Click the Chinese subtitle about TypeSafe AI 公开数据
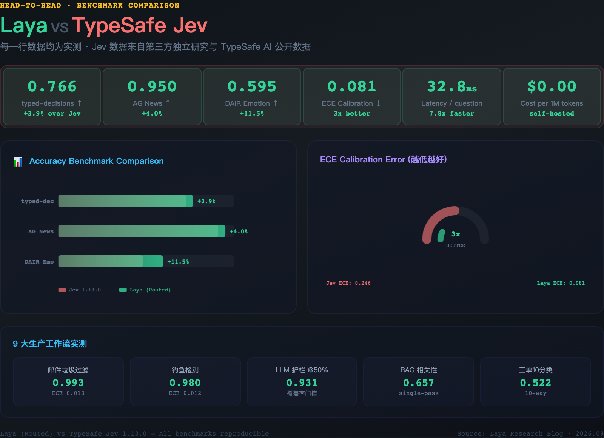 (156, 47)
